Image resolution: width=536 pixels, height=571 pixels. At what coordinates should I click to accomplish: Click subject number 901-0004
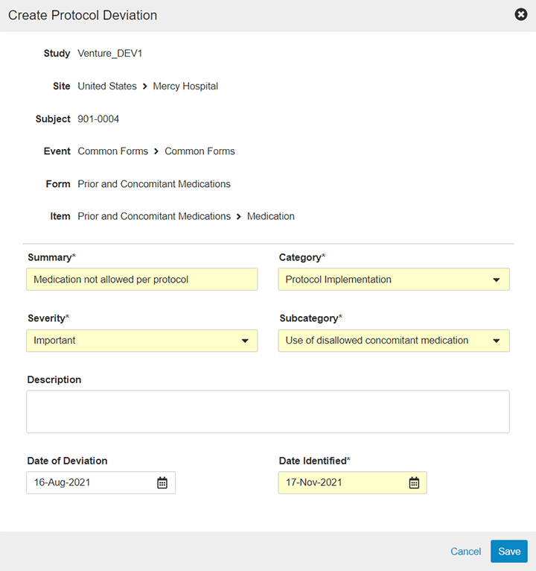click(98, 119)
